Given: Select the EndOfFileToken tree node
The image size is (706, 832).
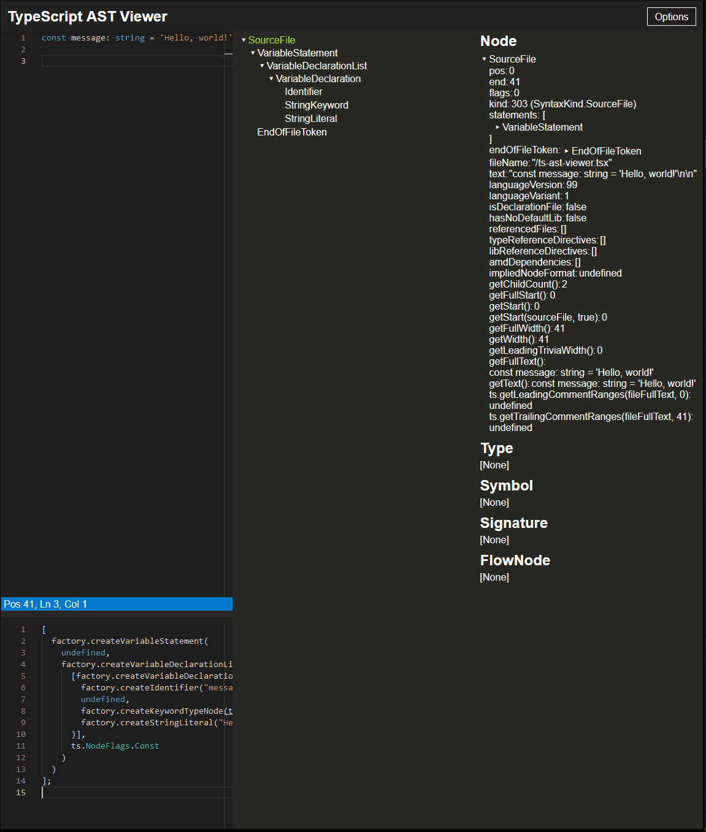Looking at the screenshot, I should (x=291, y=132).
